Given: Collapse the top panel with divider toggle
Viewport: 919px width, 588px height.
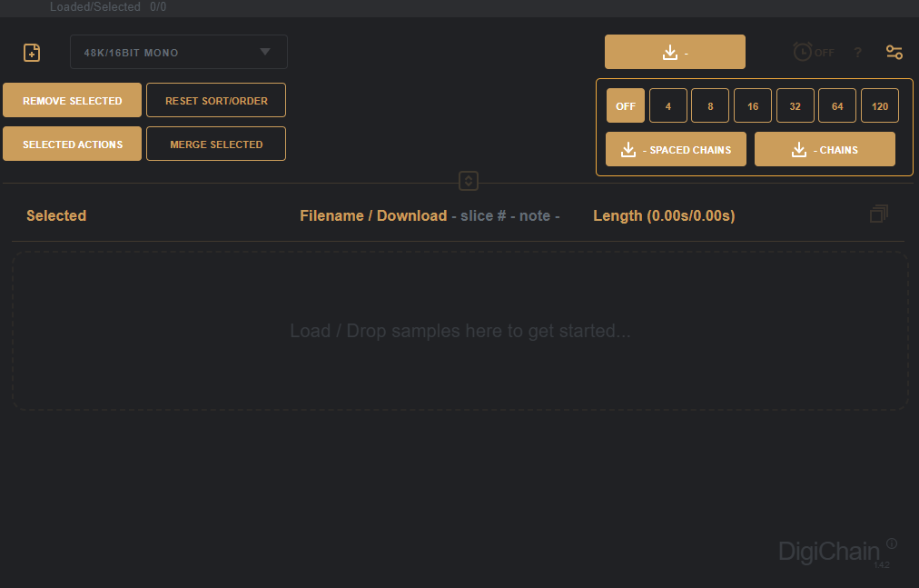Looking at the screenshot, I should tap(469, 181).
